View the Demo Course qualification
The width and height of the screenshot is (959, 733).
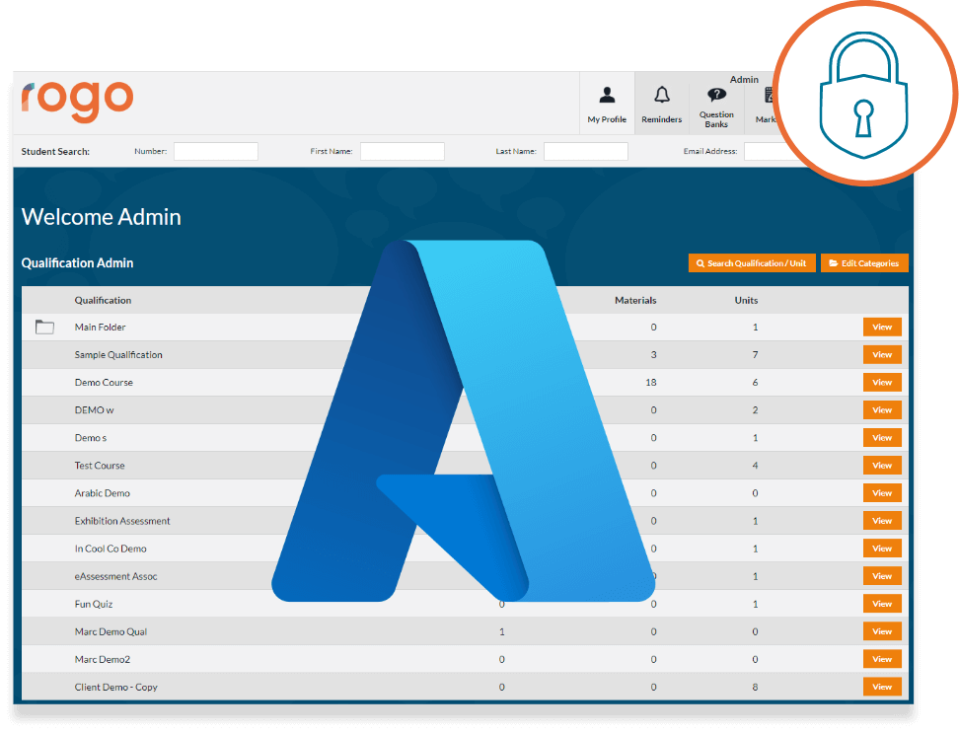point(882,382)
